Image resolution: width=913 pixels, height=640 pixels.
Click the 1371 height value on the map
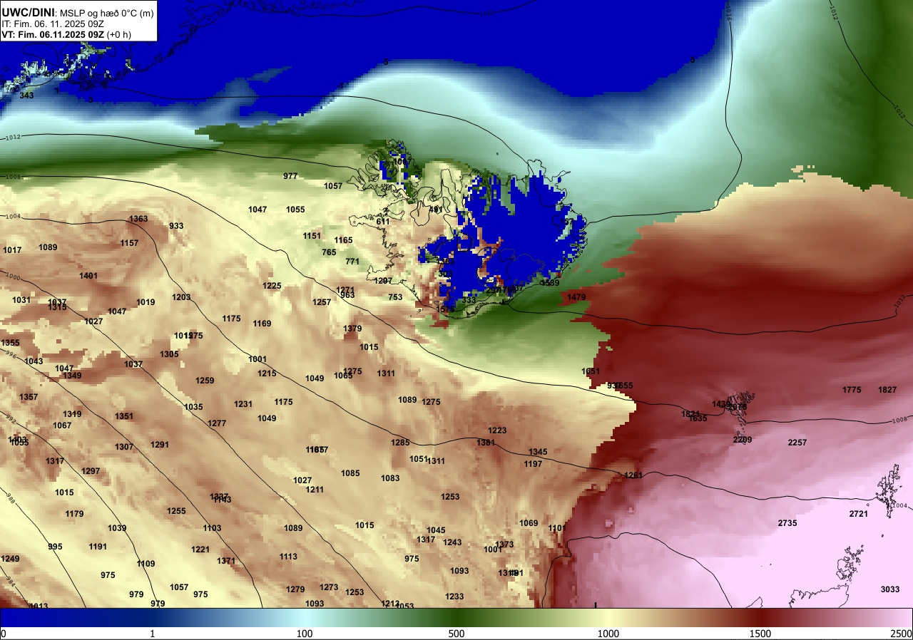[226, 561]
